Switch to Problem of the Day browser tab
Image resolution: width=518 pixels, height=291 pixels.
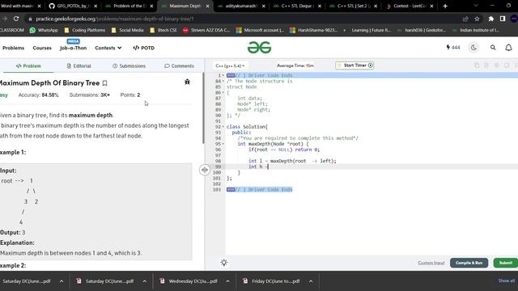pos(129,6)
